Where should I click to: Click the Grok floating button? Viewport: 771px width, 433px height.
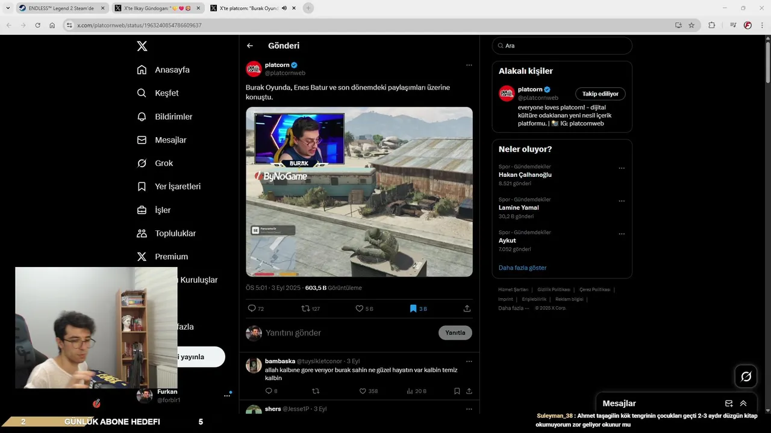coord(746,376)
